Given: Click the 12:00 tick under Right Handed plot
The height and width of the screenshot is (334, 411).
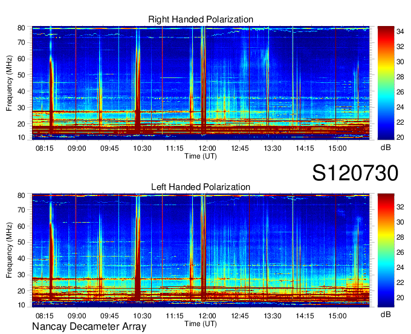Looking at the screenshot, I should click(x=207, y=148).
